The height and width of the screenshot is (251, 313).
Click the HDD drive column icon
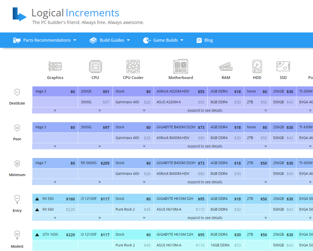coord(257,66)
